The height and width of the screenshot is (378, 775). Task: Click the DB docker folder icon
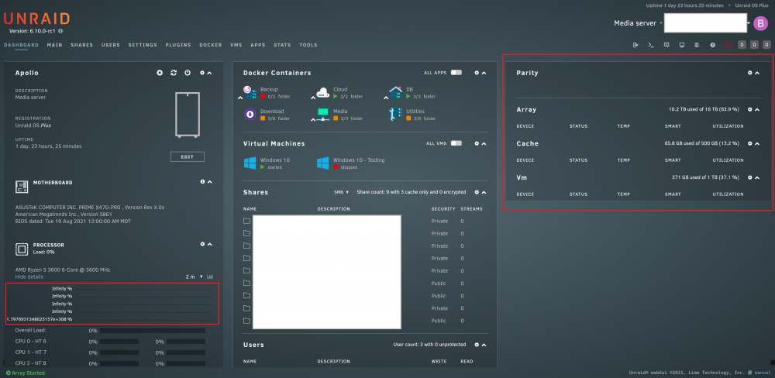coord(395,92)
